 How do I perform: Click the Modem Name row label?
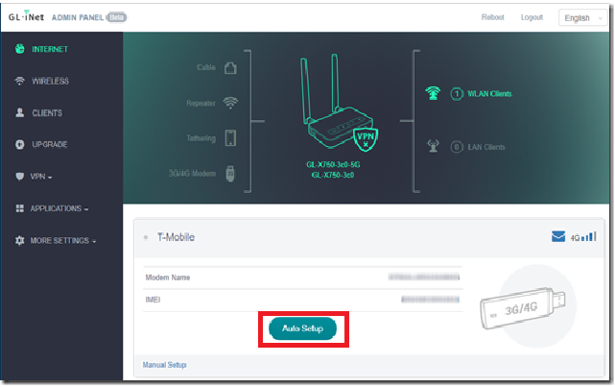(168, 278)
